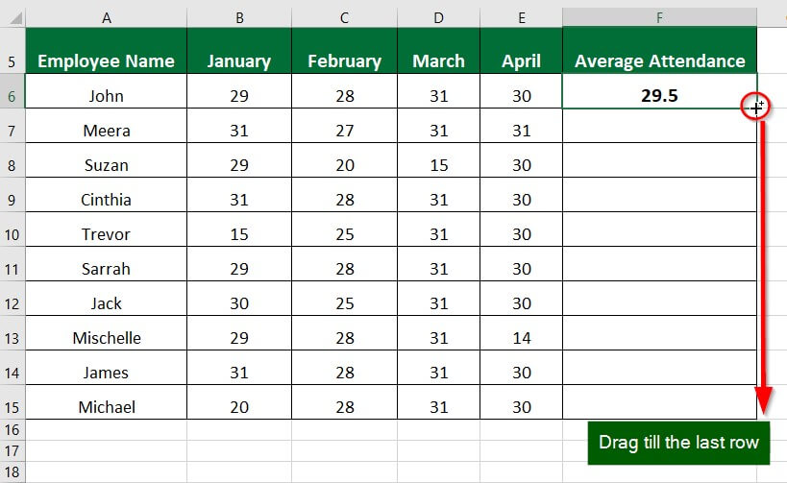Click Suzan's March value of 15
The image size is (787, 483).
coord(438,164)
